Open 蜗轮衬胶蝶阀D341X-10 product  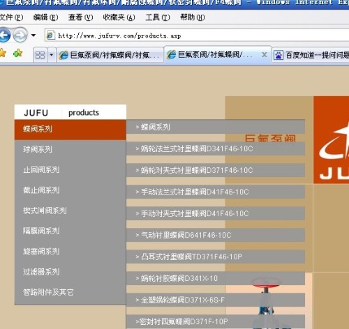[216, 278]
